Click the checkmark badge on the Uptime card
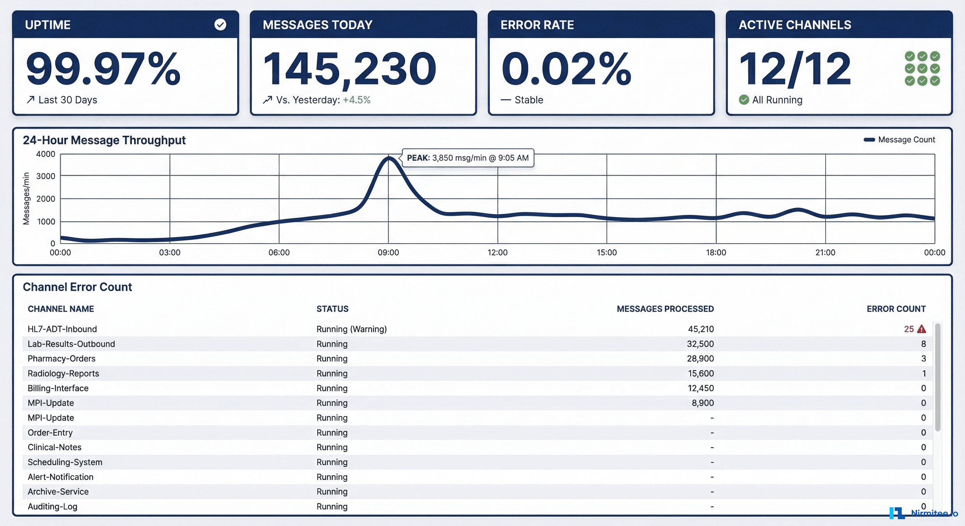Screen dimensions: 965x526 (220, 25)
